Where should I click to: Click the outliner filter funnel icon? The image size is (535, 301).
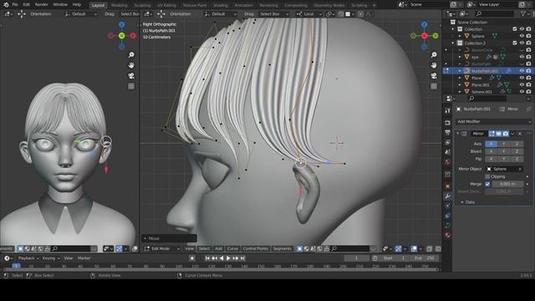pyautogui.click(x=523, y=13)
